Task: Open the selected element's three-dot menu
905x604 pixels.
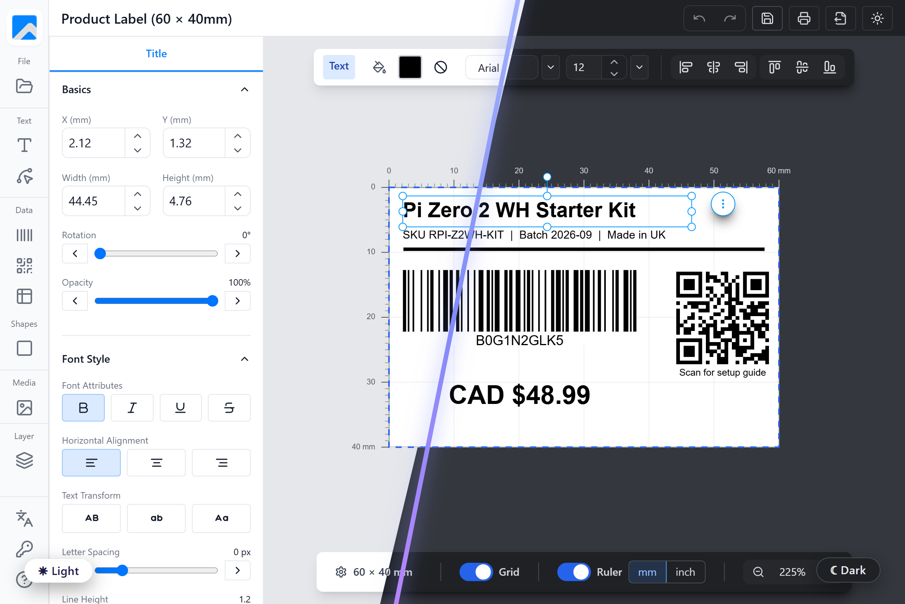Action: (723, 204)
